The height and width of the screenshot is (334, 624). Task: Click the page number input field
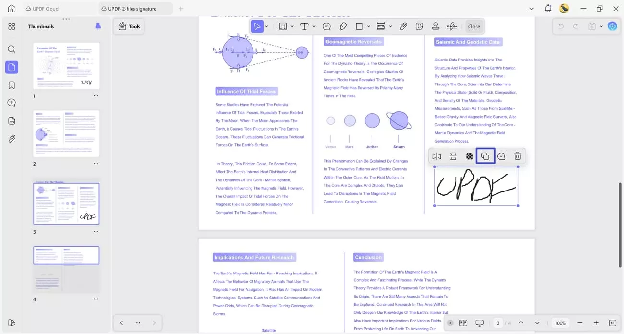click(x=498, y=323)
